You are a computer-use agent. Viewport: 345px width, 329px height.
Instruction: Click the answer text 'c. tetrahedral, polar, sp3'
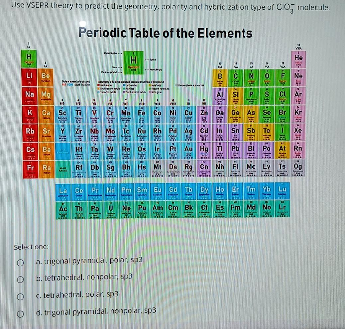pos(77,295)
